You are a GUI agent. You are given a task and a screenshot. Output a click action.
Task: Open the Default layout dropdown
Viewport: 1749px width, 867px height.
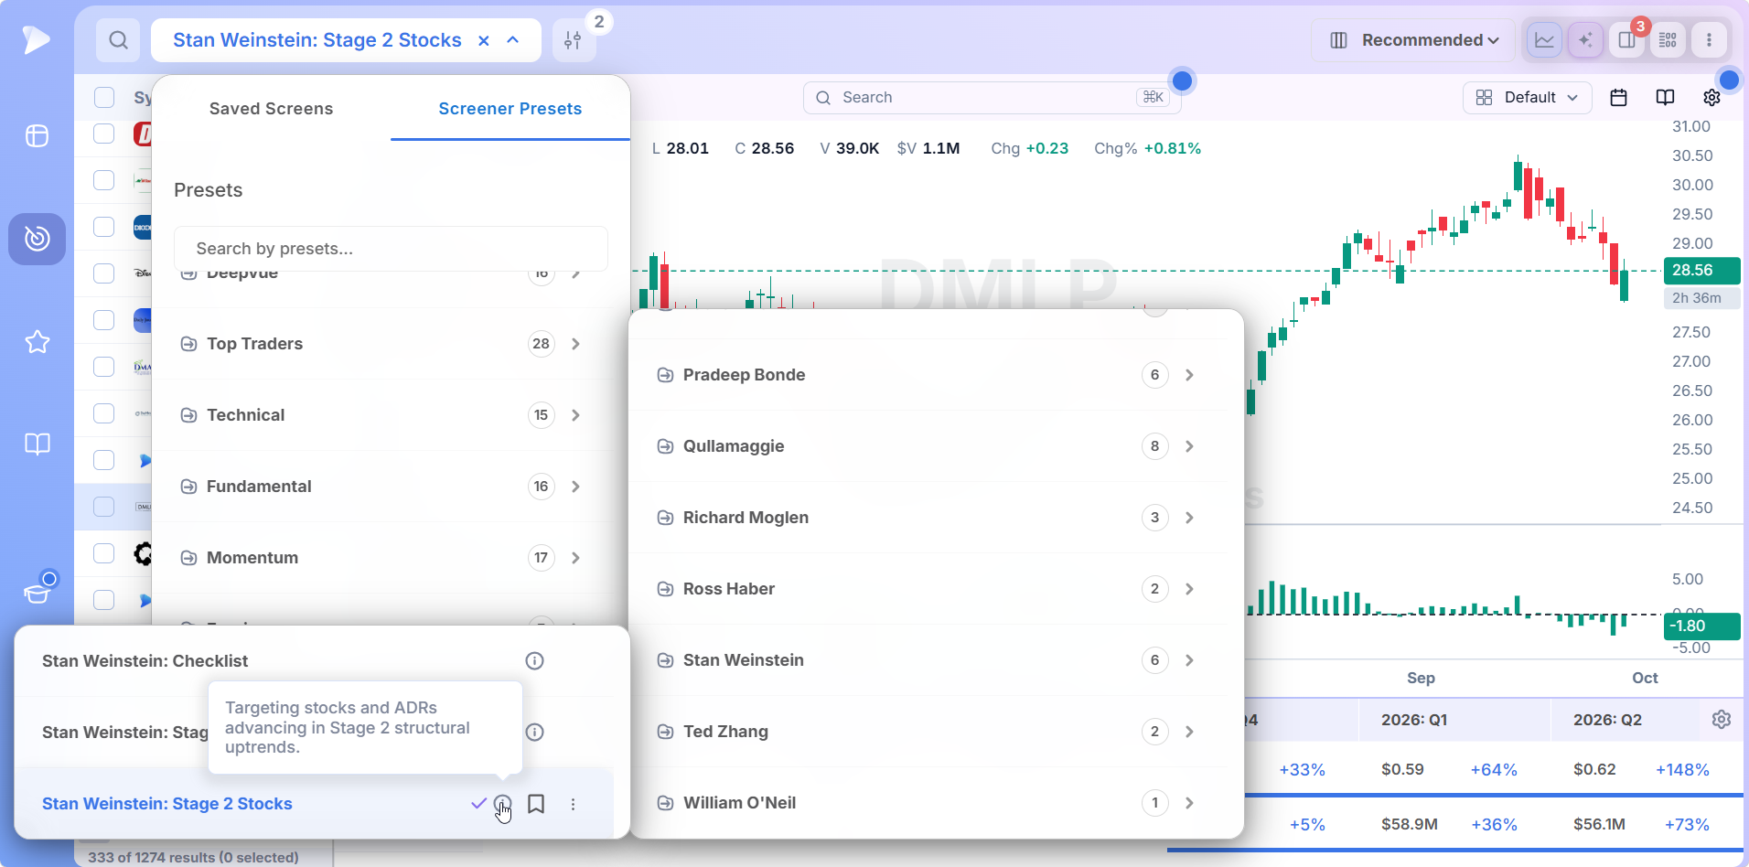(1528, 98)
